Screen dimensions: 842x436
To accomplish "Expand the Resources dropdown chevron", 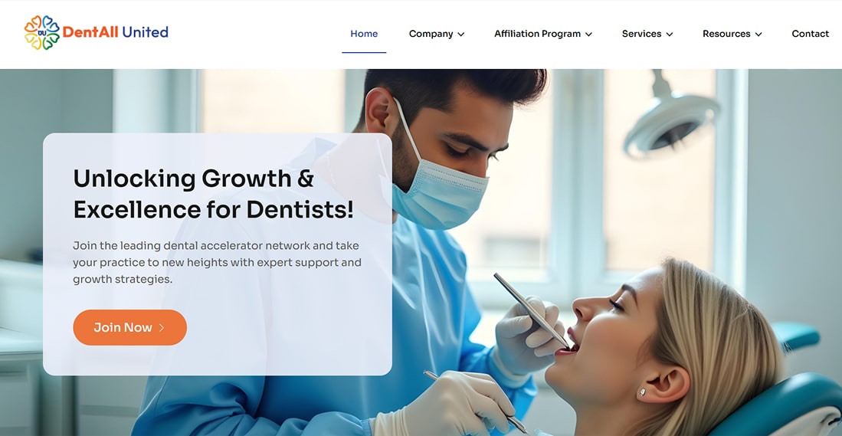I will pos(758,34).
